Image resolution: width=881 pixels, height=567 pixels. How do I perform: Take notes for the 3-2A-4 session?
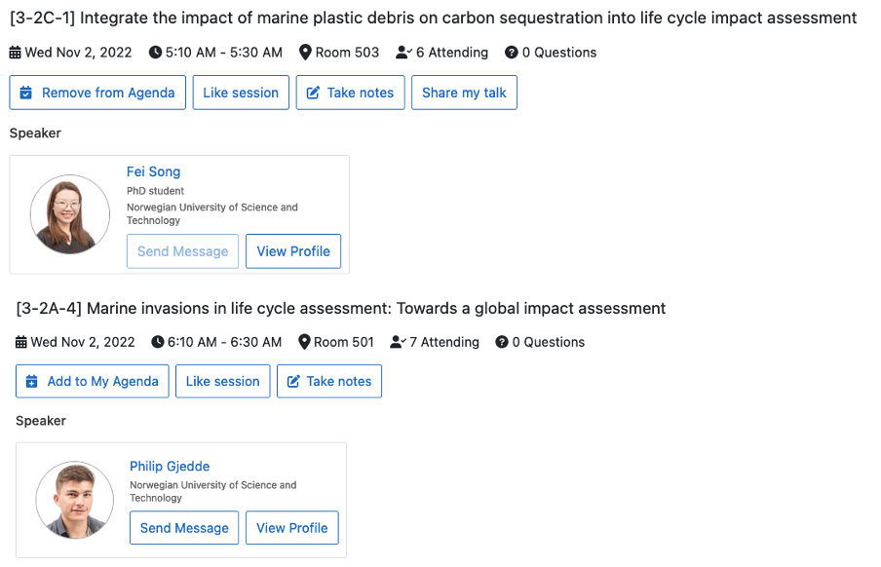329,381
